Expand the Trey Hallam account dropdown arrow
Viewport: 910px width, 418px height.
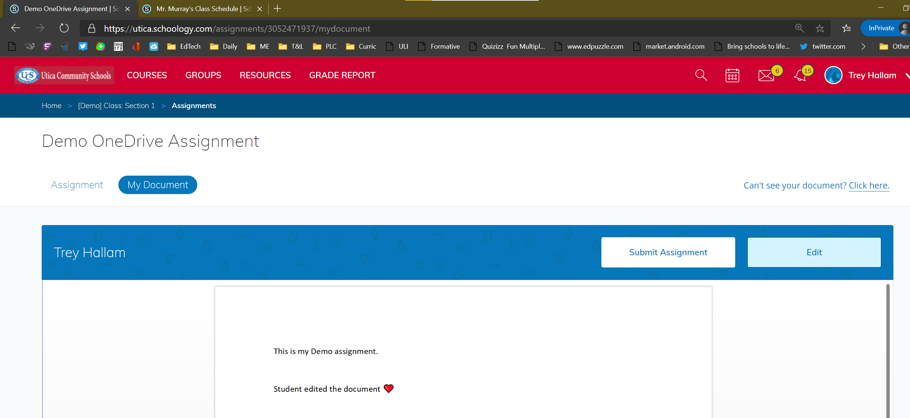907,76
